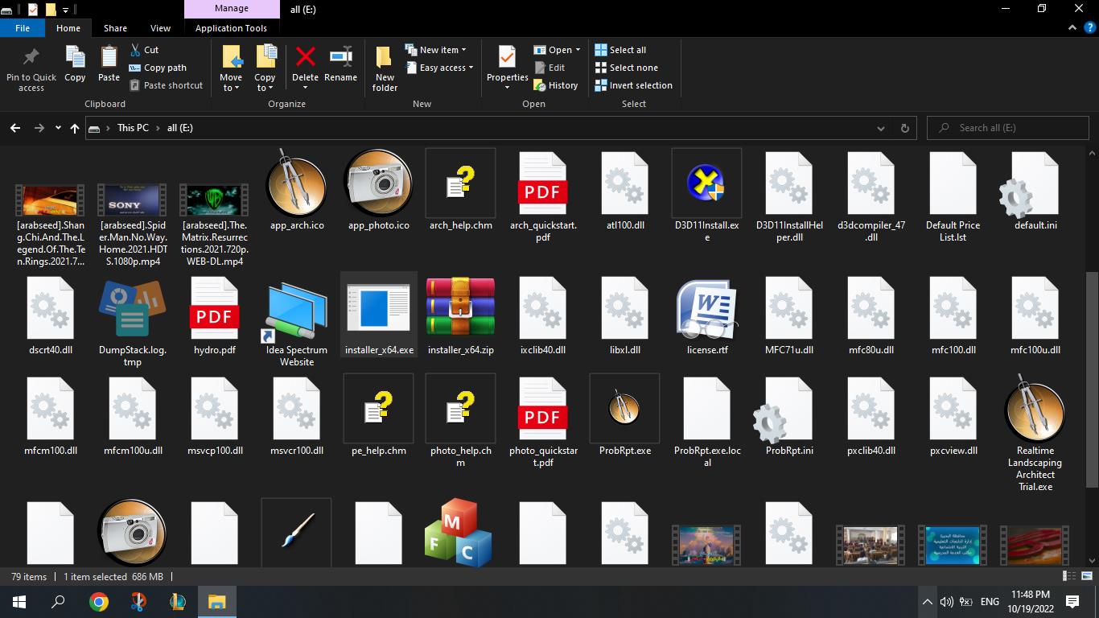The height and width of the screenshot is (618, 1099).
Task: Click the Delete icon in ribbon
Action: (x=305, y=66)
